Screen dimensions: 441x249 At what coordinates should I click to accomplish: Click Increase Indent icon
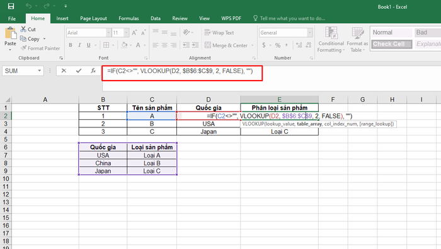pyautogui.click(x=195, y=45)
